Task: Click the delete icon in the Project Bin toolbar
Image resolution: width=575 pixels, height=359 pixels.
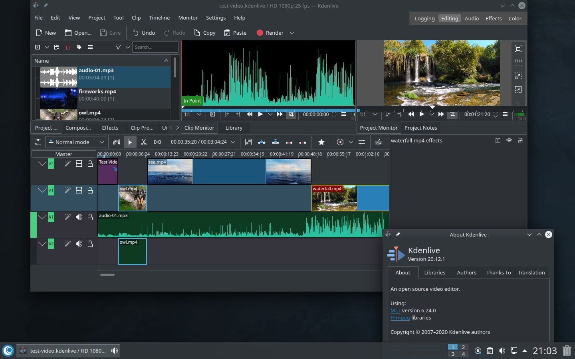Action: (68, 47)
